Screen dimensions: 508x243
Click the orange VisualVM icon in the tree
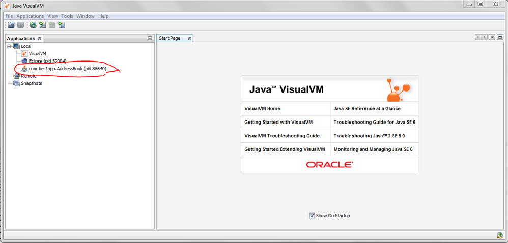[24, 53]
